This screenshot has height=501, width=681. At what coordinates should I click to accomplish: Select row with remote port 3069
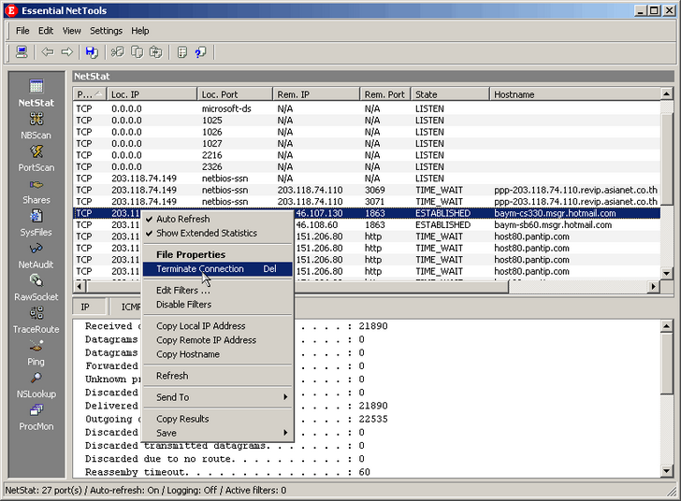tap(367, 190)
